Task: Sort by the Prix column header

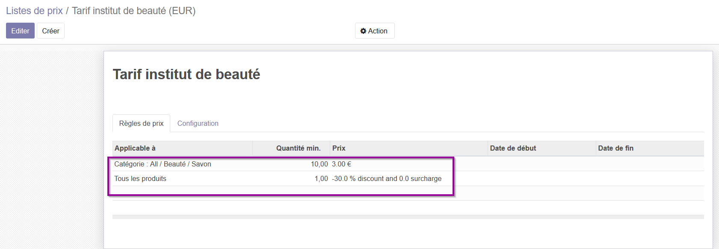Action: pyautogui.click(x=409, y=148)
